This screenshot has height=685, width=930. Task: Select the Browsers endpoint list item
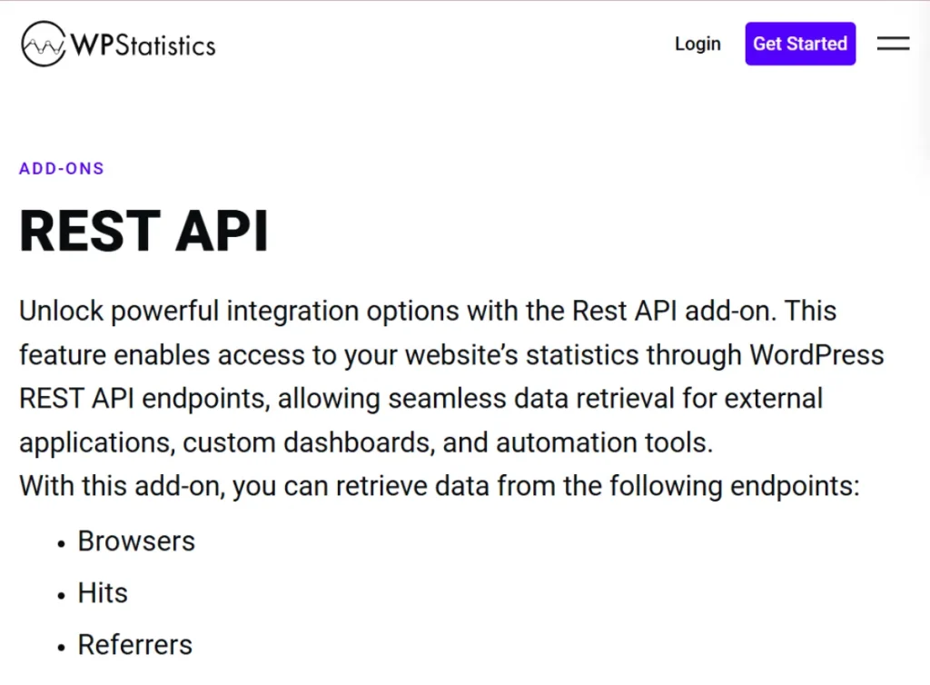(x=136, y=541)
